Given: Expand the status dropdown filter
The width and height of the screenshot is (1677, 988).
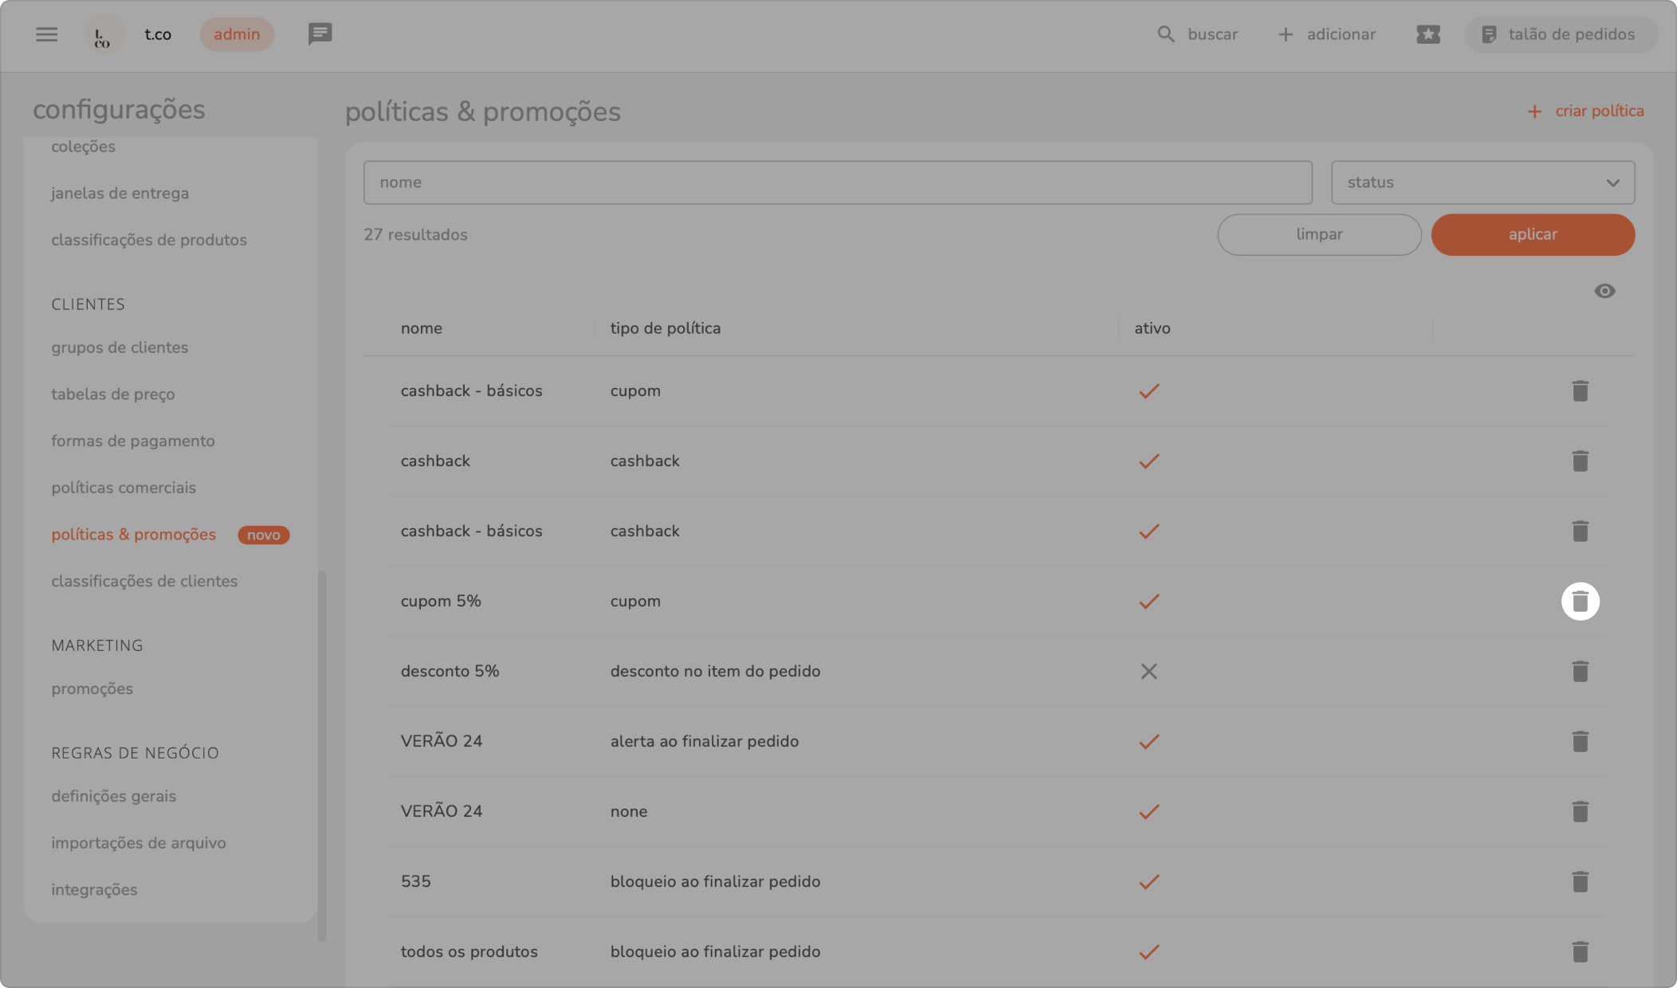Looking at the screenshot, I should pos(1483,182).
